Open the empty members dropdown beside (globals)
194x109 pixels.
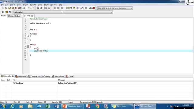[88, 12]
